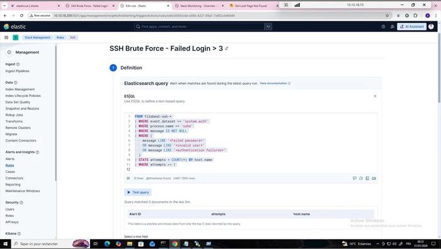This screenshot has width=441, height=249.
Task: Open Task View on the taskbar
Action: click(x=95, y=244)
